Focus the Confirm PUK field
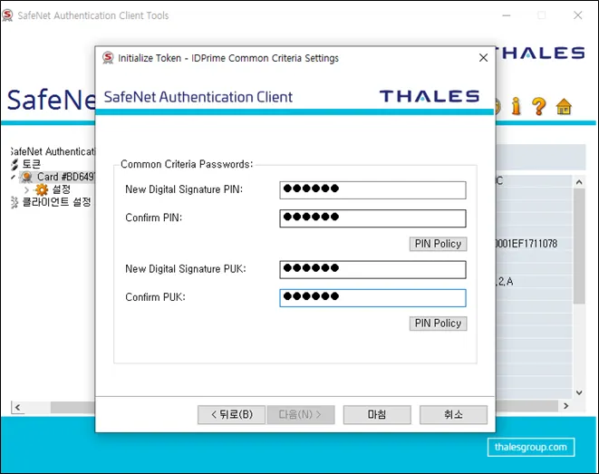599x474 pixels. pyautogui.click(x=372, y=298)
